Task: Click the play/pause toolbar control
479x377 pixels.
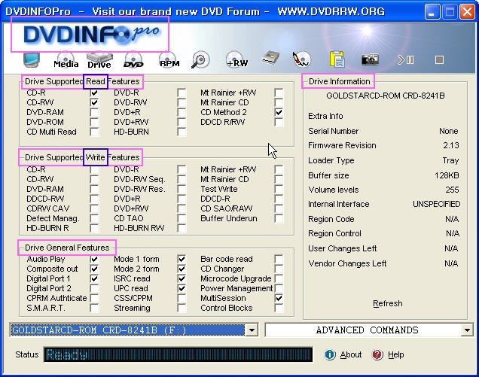Action: point(405,60)
